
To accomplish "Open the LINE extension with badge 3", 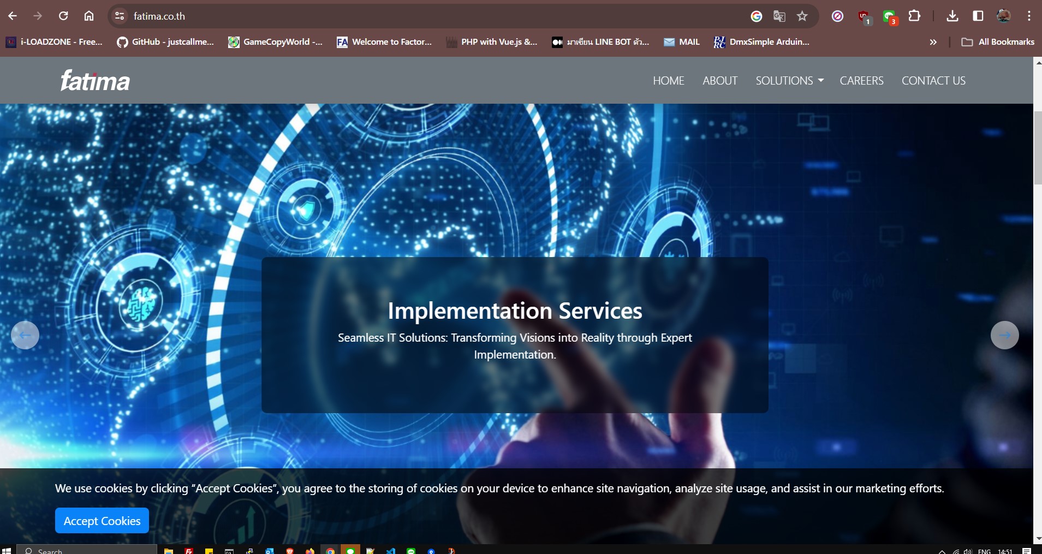I will click(x=890, y=17).
